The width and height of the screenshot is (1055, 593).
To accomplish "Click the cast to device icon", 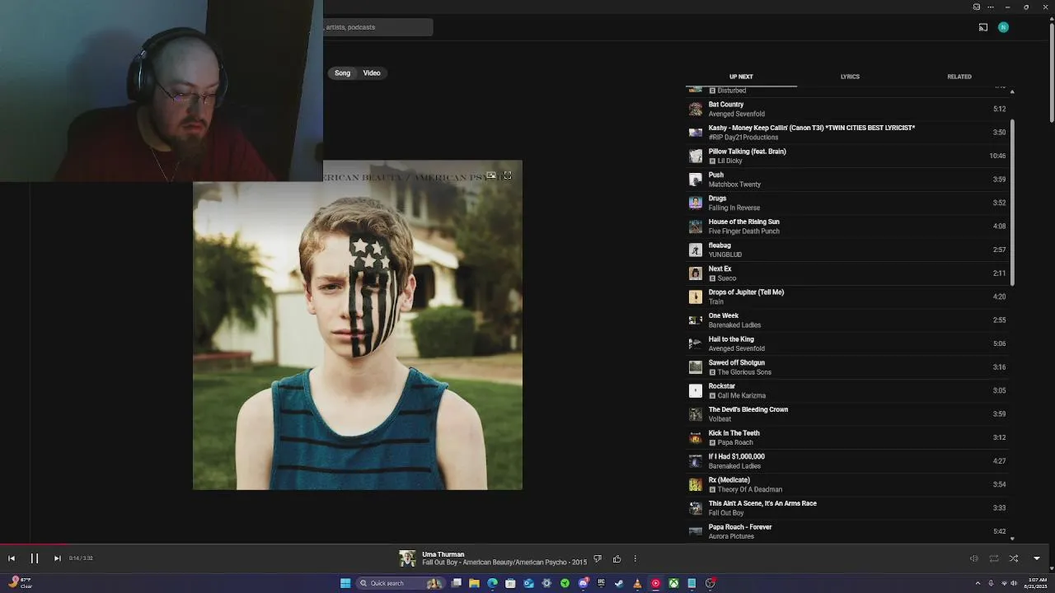I will click(x=983, y=27).
